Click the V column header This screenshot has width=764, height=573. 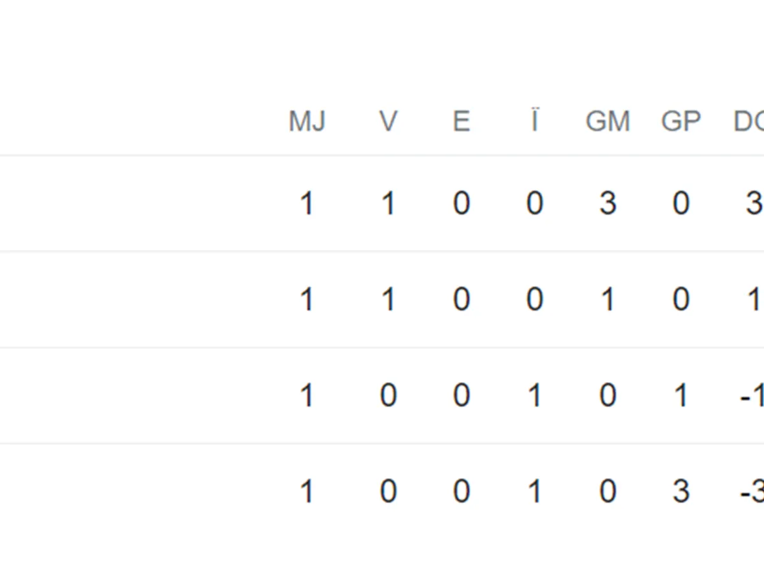coord(388,121)
